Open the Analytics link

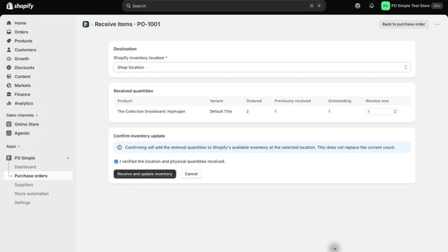[24, 103]
